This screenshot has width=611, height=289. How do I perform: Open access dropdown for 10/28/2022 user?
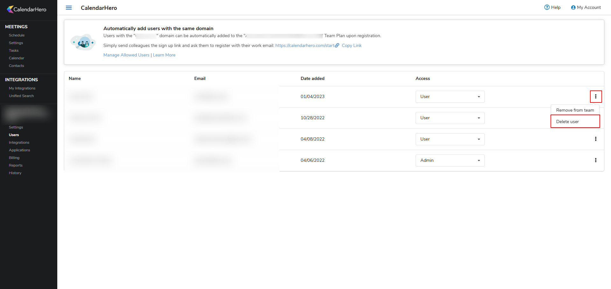[x=450, y=118]
